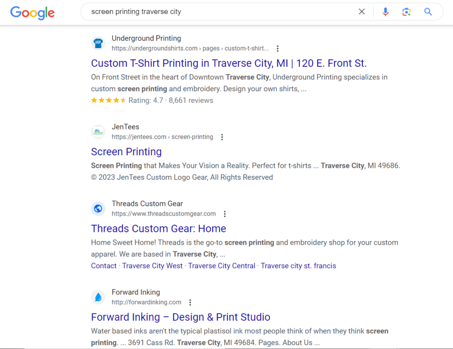This screenshot has width=453, height=349.
Task: Click the 4.7 star rating stars
Action: click(x=109, y=100)
